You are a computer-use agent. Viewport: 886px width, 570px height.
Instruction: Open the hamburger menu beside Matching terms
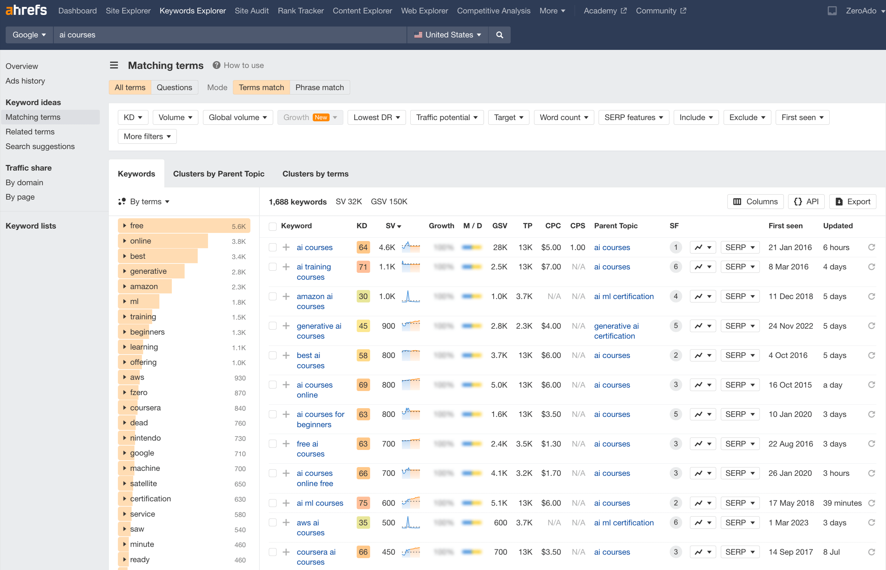point(114,65)
